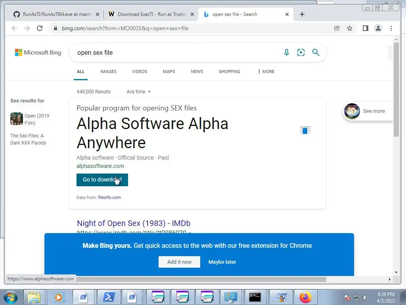Click the Open (2019 Film) thumbnail image
Screen dimensions: 406x305
(17, 119)
